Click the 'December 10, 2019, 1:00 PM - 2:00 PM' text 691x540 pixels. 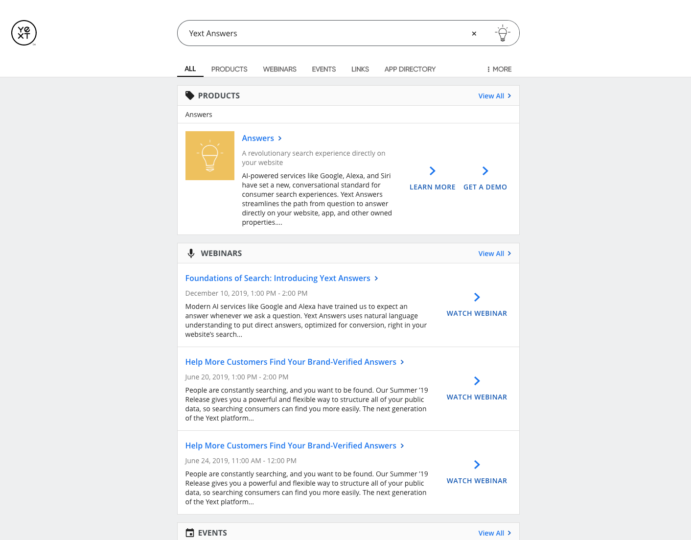246,293
